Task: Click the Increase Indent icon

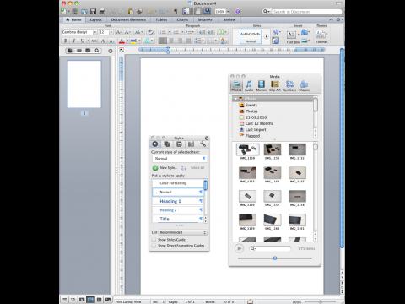Action: pyautogui.click(x=211, y=32)
